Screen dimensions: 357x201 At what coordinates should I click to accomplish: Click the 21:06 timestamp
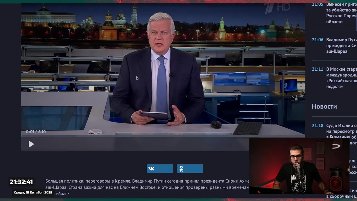click(317, 40)
